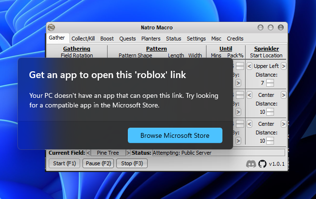Click second row 'By:' next arrow
Screen dimensions: 316x199
tap(238, 112)
